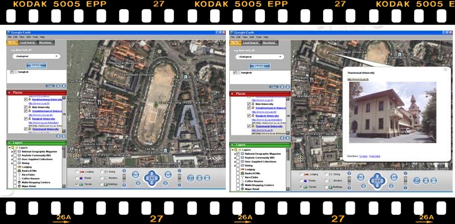Enable Roads checkbox in the photo balloon window
This screenshot has height=224, width=455.
(301, 180)
